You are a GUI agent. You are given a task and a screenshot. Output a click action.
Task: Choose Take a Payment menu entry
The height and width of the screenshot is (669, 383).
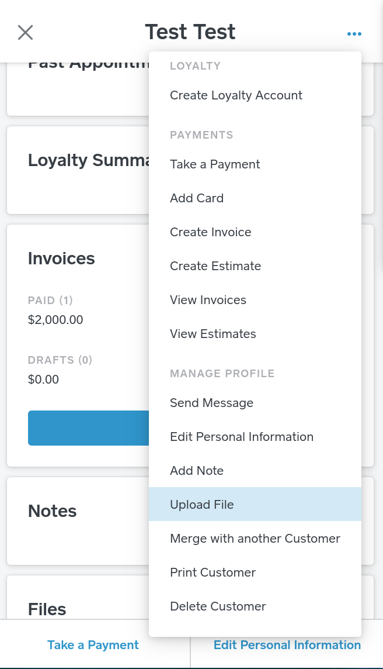tap(215, 164)
